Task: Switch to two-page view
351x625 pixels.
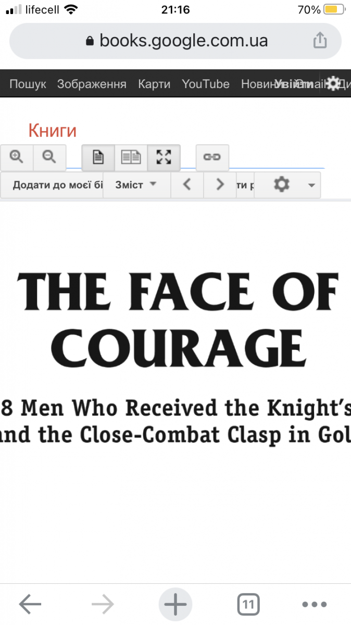Action: click(x=131, y=157)
